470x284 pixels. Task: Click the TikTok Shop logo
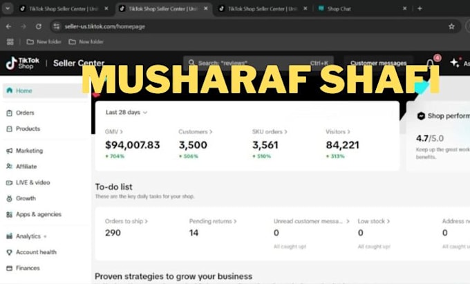(23, 63)
